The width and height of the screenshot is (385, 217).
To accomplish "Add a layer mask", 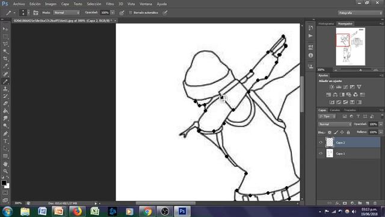I will point(345,203).
